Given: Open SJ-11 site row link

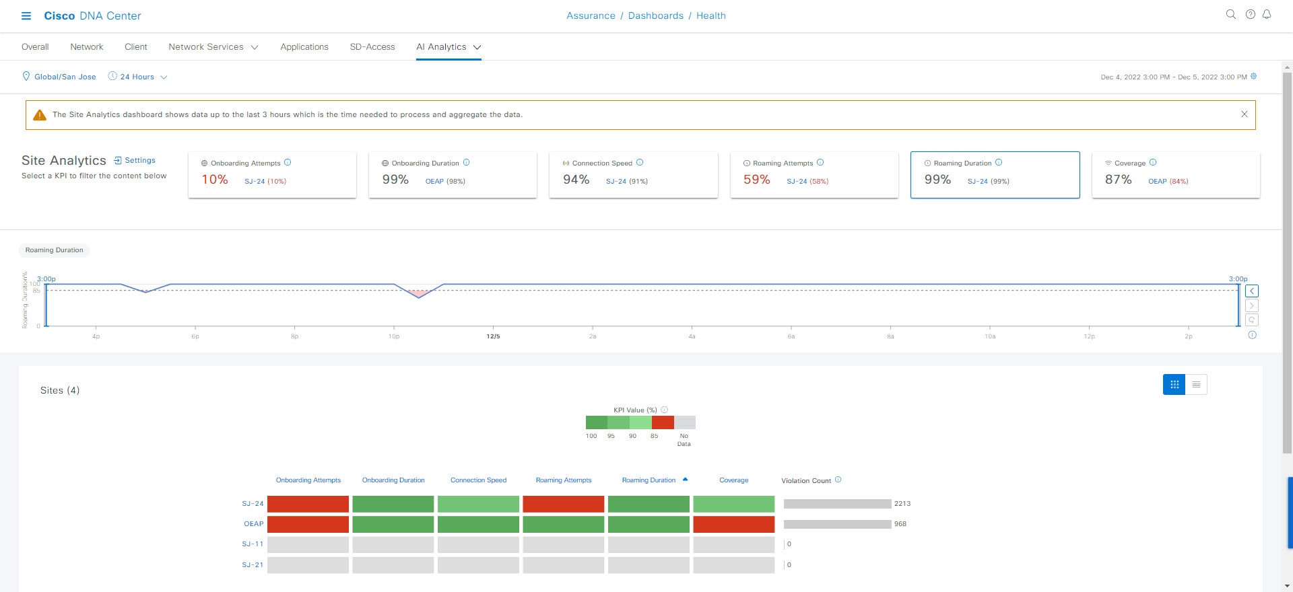Looking at the screenshot, I should (x=253, y=544).
